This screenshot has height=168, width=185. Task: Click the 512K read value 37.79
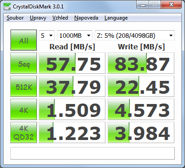click(72, 86)
